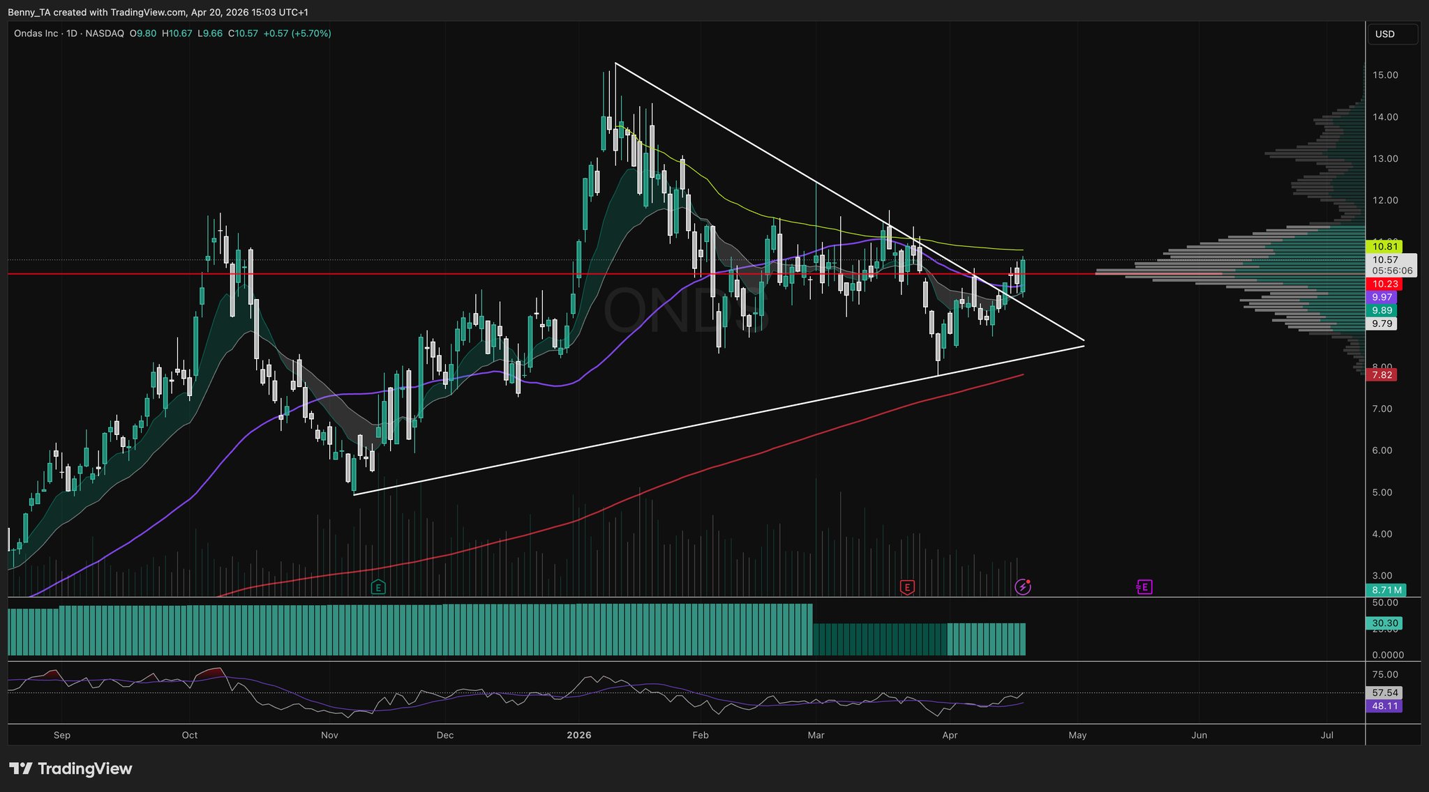Click the purple 48.11 RSI average label
Viewport: 1429px width, 792px height.
[x=1384, y=706]
